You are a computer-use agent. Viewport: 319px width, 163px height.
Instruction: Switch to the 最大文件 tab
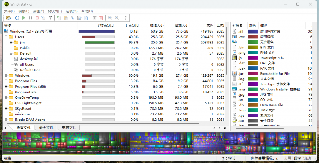tap(46, 128)
